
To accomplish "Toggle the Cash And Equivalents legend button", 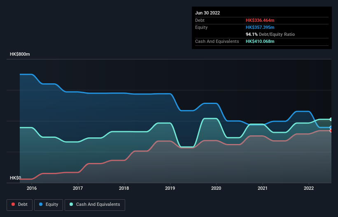I will pos(95,205).
